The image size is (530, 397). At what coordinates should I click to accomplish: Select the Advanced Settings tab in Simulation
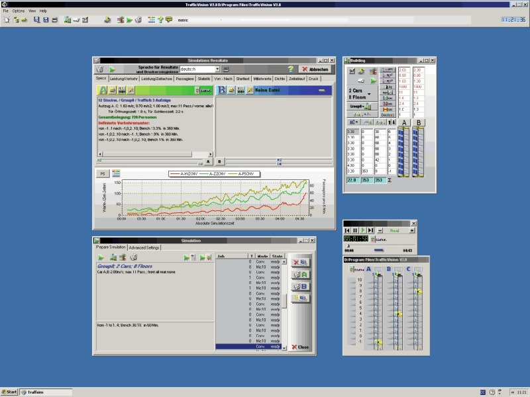tap(144, 247)
